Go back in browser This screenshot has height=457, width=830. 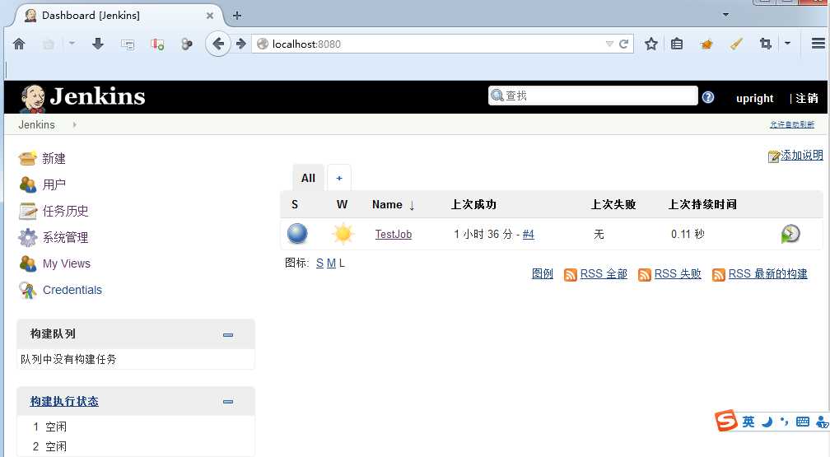[x=217, y=44]
